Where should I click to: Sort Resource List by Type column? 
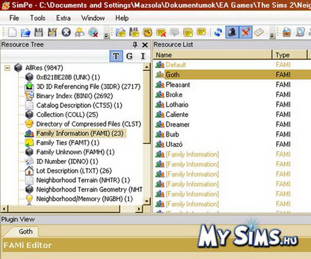(290, 55)
